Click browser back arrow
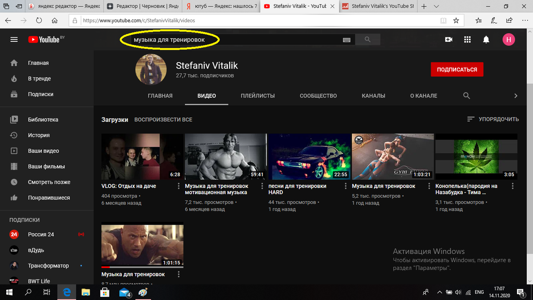 (x=9, y=20)
